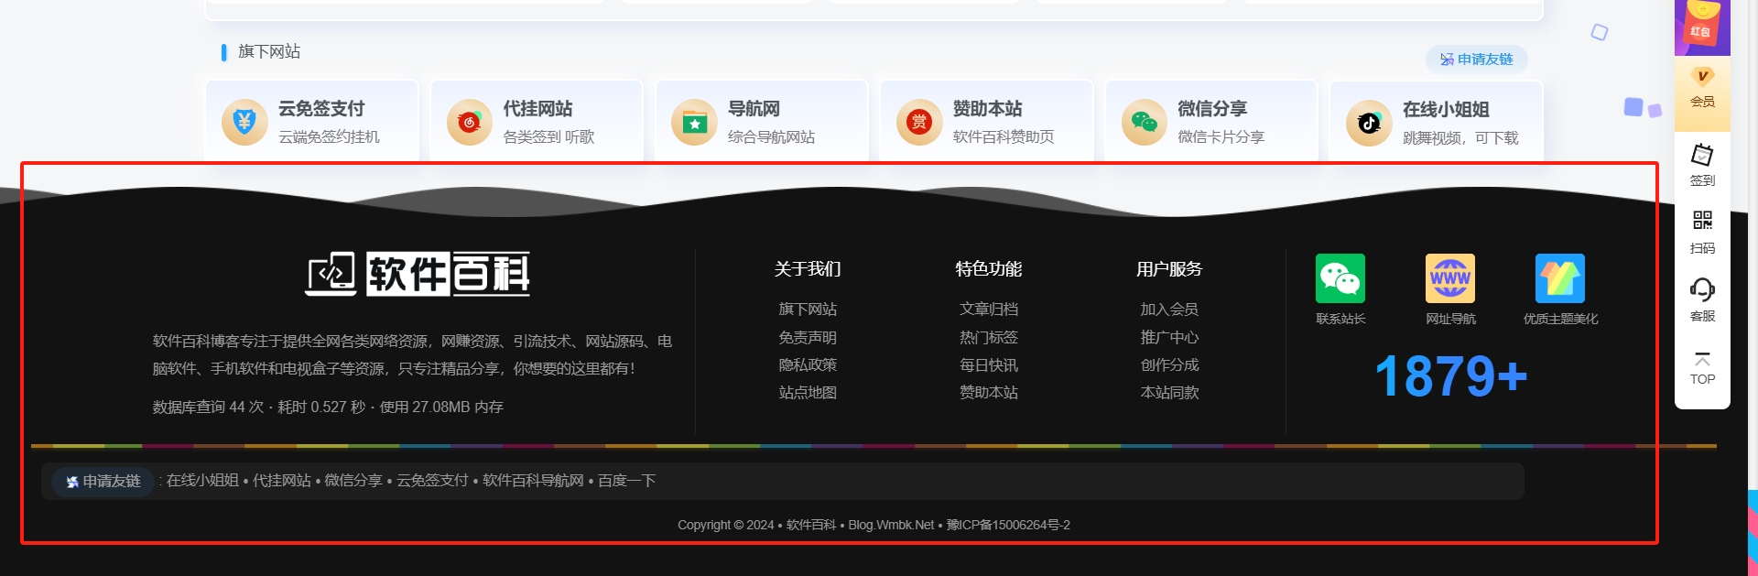Open 免责声明 link under 关于我们
Viewport: 1758px width, 576px height.
pyautogui.click(x=807, y=338)
